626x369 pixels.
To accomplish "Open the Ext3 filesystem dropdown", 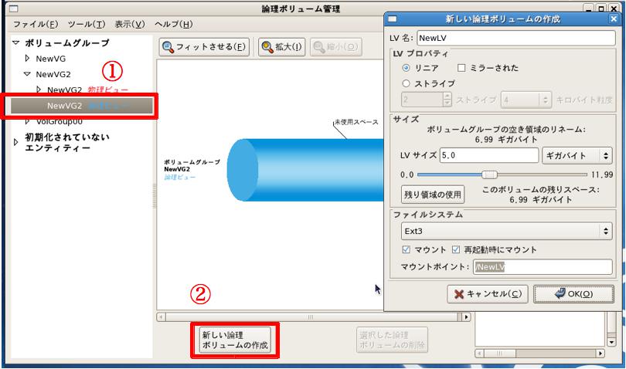I will [x=505, y=231].
